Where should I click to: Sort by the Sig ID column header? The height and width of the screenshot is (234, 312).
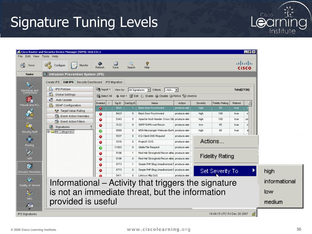coord(118,103)
